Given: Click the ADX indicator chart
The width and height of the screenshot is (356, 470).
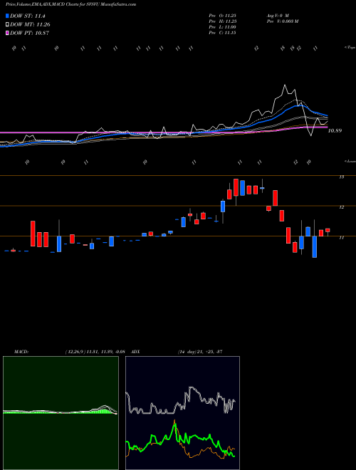Looking at the screenshot, I should (x=182, y=413).
